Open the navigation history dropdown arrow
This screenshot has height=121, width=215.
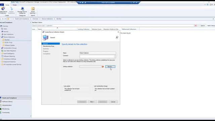[5, 19]
